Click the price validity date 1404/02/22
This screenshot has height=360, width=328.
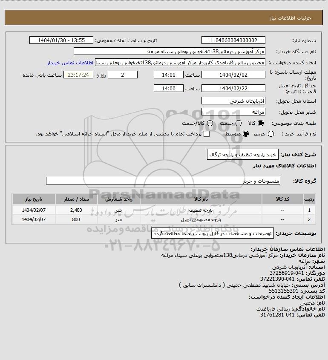[x=233, y=88]
